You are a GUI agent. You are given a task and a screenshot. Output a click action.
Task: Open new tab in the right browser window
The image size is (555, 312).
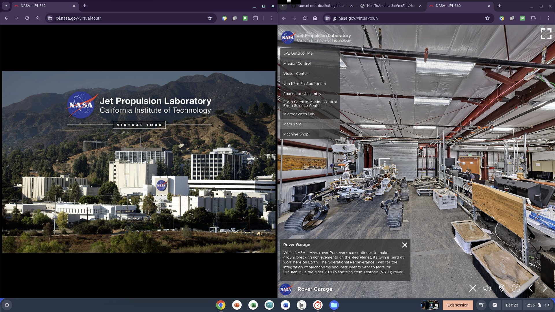pos(499,6)
